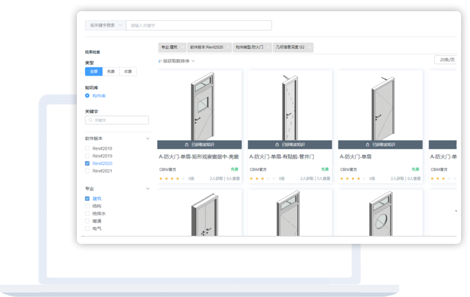Click the sort arrows icon beside 按获取数排序
470x297 pixels.
(160, 61)
